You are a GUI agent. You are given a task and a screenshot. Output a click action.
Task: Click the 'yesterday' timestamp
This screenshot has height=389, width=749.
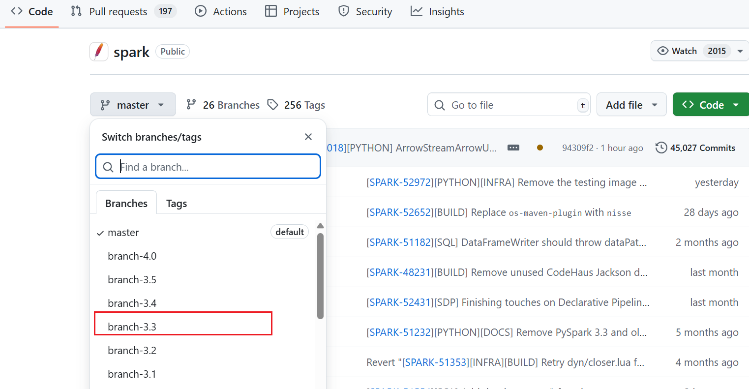click(717, 182)
